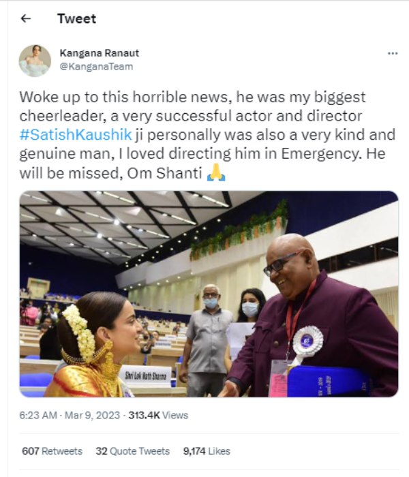Show the 9,174 Likes list
Screen dimensions: 409x477
point(207,451)
